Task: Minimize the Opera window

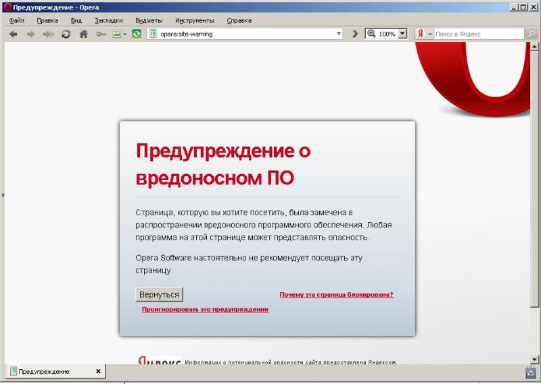Action: pos(514,7)
